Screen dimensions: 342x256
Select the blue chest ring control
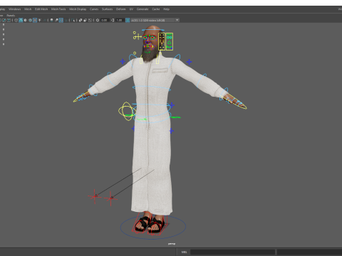tap(152, 88)
